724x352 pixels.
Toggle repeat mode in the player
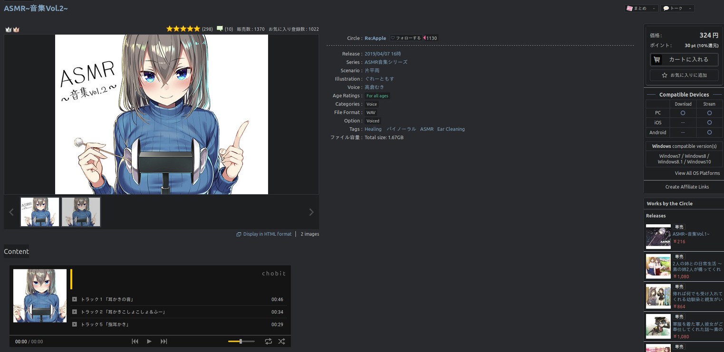[x=269, y=342]
